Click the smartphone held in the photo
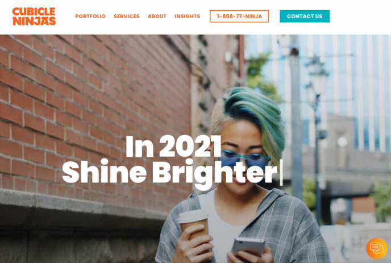 coord(249,247)
